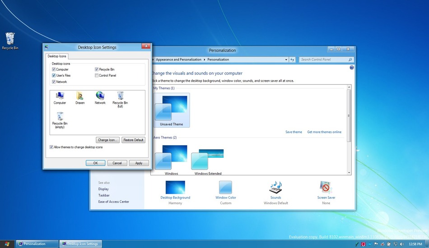Open the Sounds settings icon
Image resolution: width=429 pixels, height=248 pixels.
275,188
